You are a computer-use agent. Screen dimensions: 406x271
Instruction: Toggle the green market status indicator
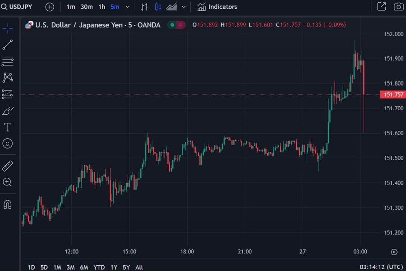172,25
